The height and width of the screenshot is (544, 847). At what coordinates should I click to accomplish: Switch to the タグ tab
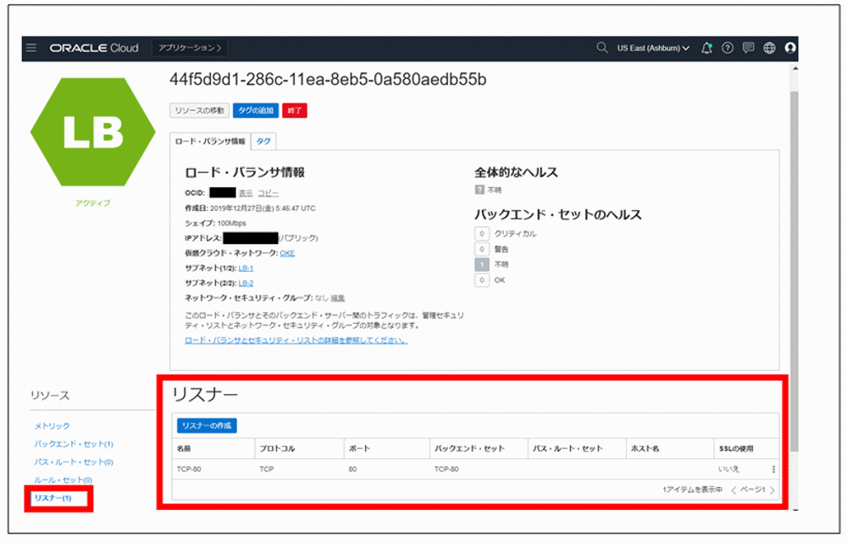coord(263,141)
